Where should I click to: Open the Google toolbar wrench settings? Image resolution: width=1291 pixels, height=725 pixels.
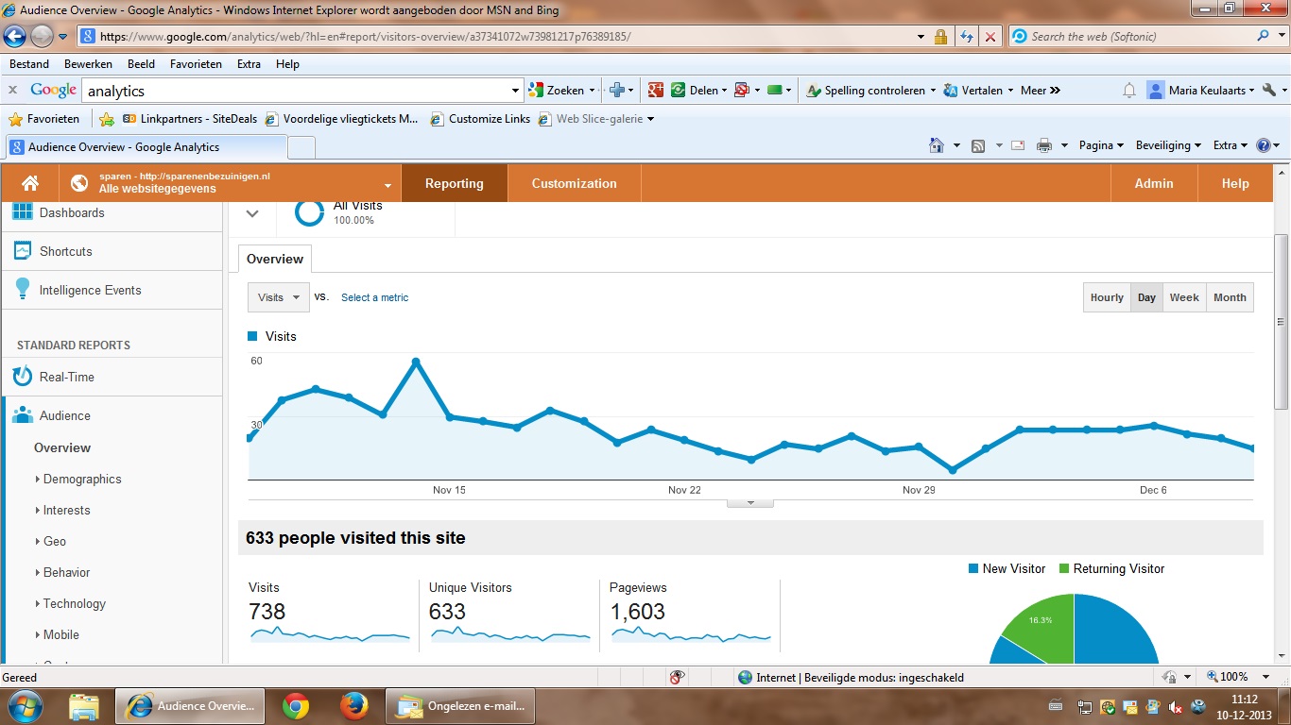1269,91
